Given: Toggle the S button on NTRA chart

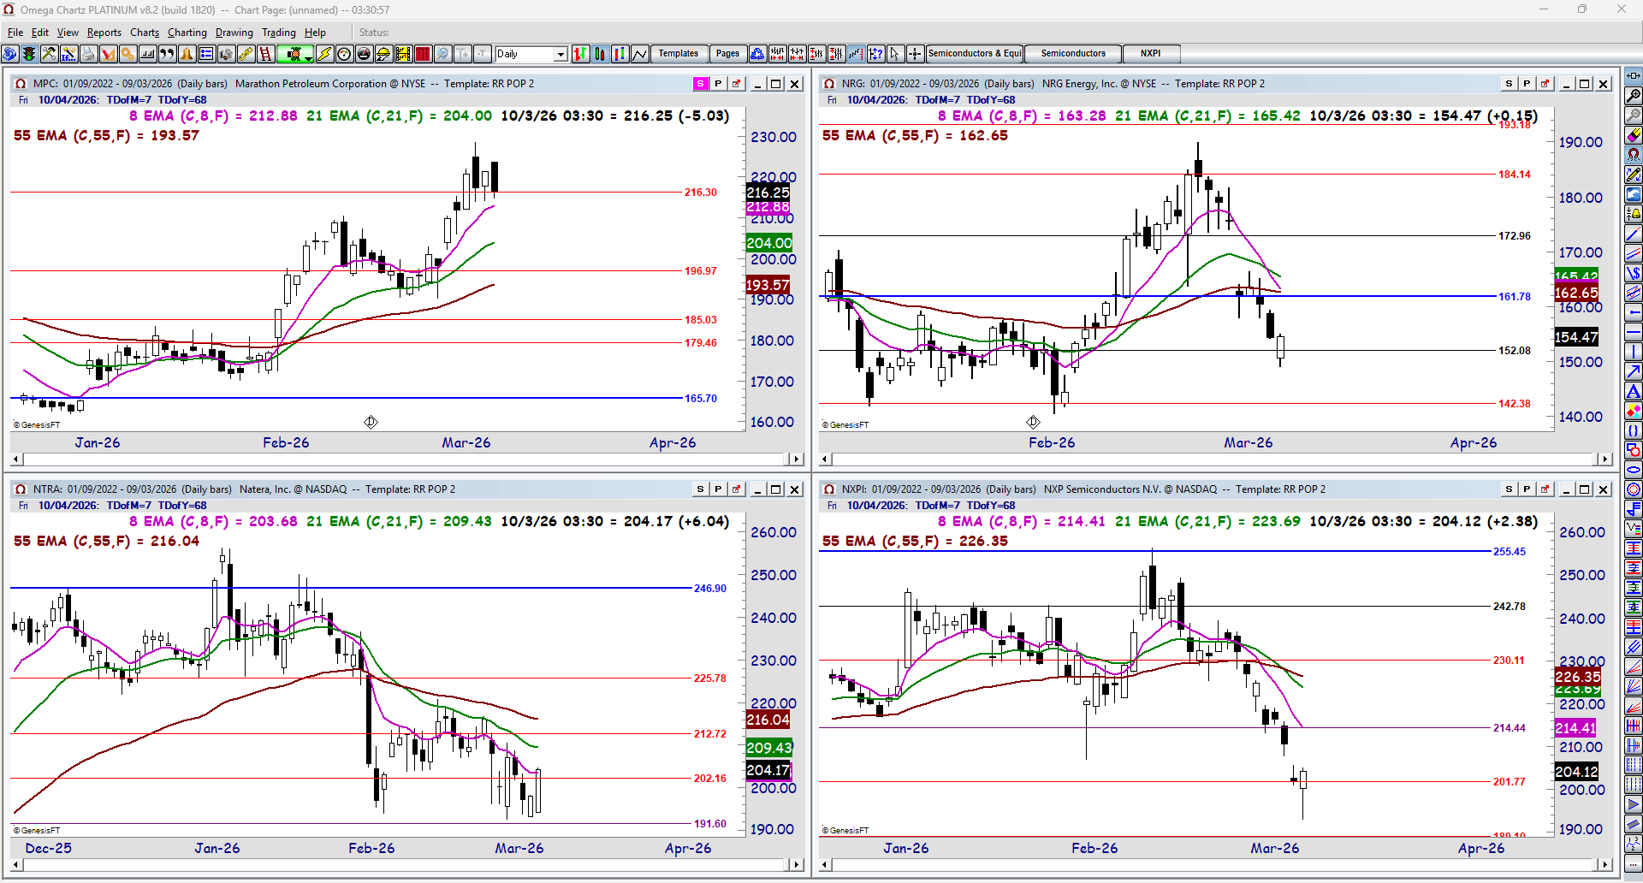Looking at the screenshot, I should (700, 489).
